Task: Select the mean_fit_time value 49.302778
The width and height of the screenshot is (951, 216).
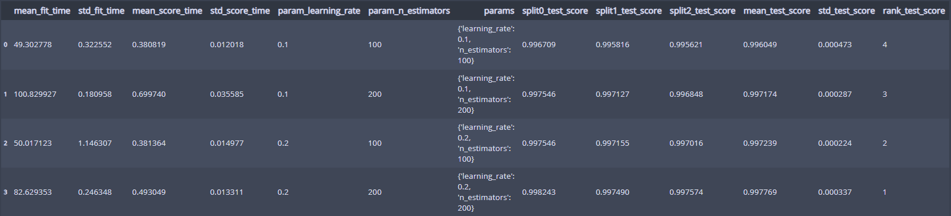Action: pyautogui.click(x=33, y=45)
